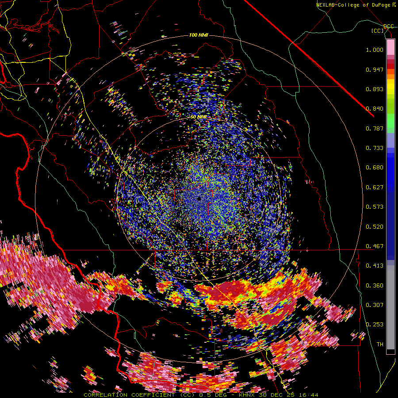The width and height of the screenshot is (398, 398).
Task: Click the black radar site dot at center
Action: pyautogui.click(x=199, y=199)
